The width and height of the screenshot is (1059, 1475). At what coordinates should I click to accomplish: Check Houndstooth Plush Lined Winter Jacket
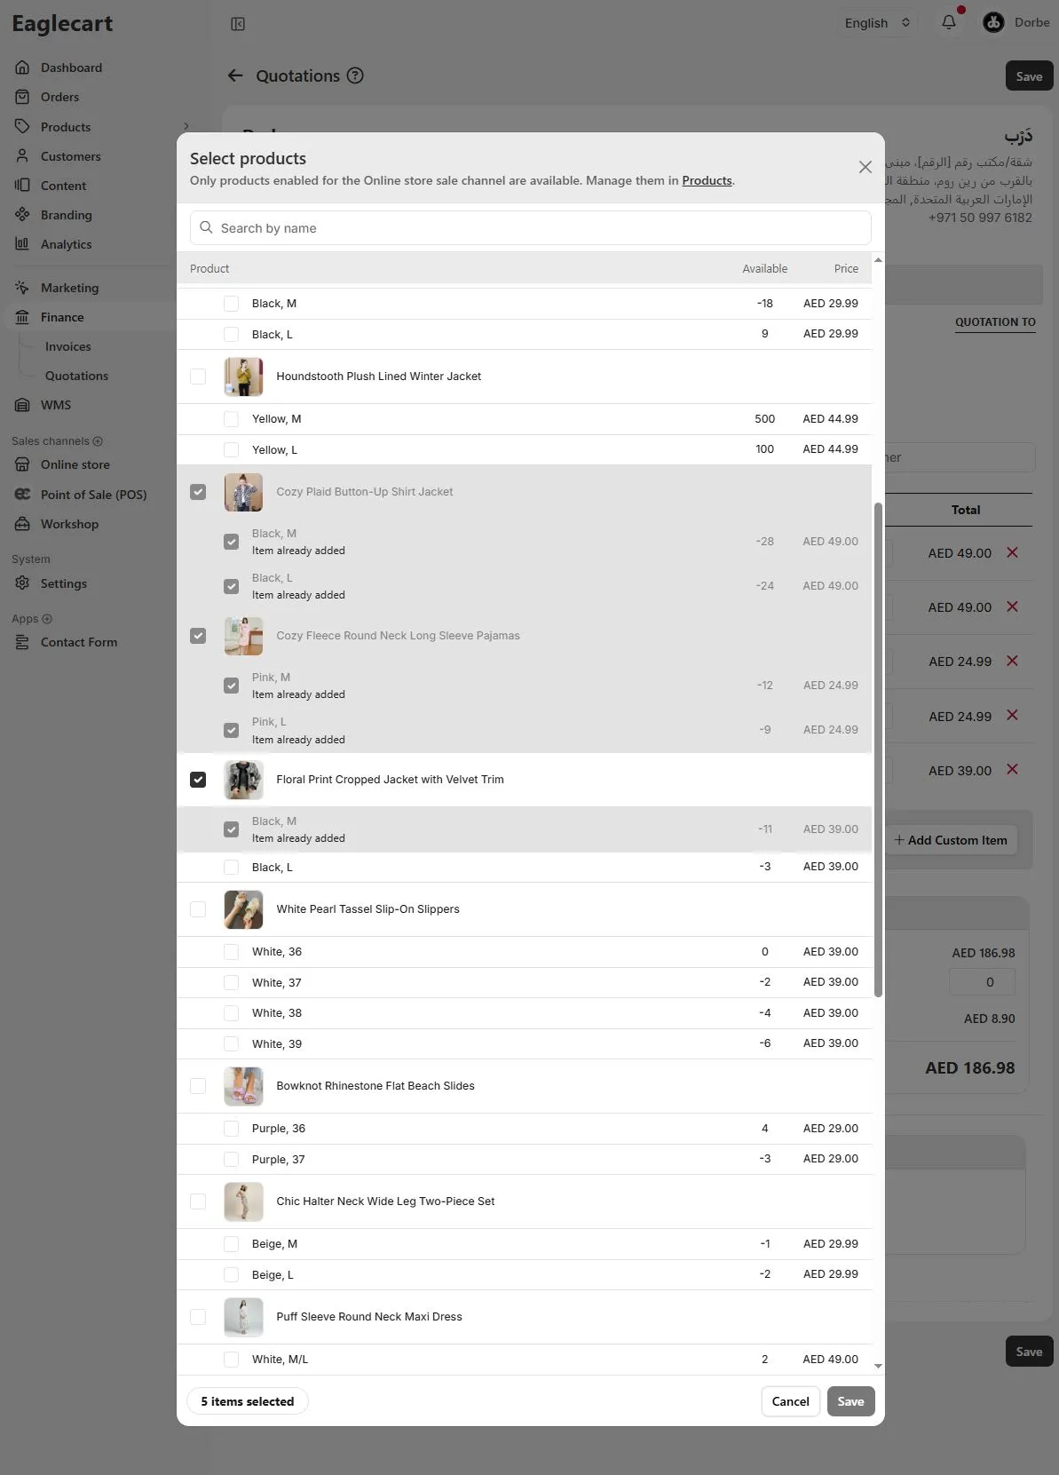coord(198,377)
